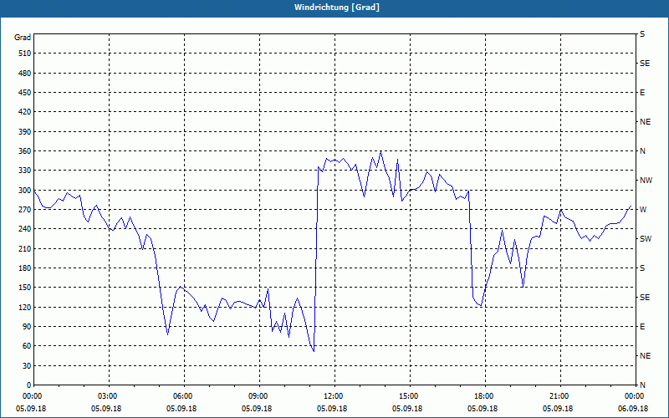Click the NE compass label at 60 degrees
Viewport: 669px width, 418px height.
point(645,356)
